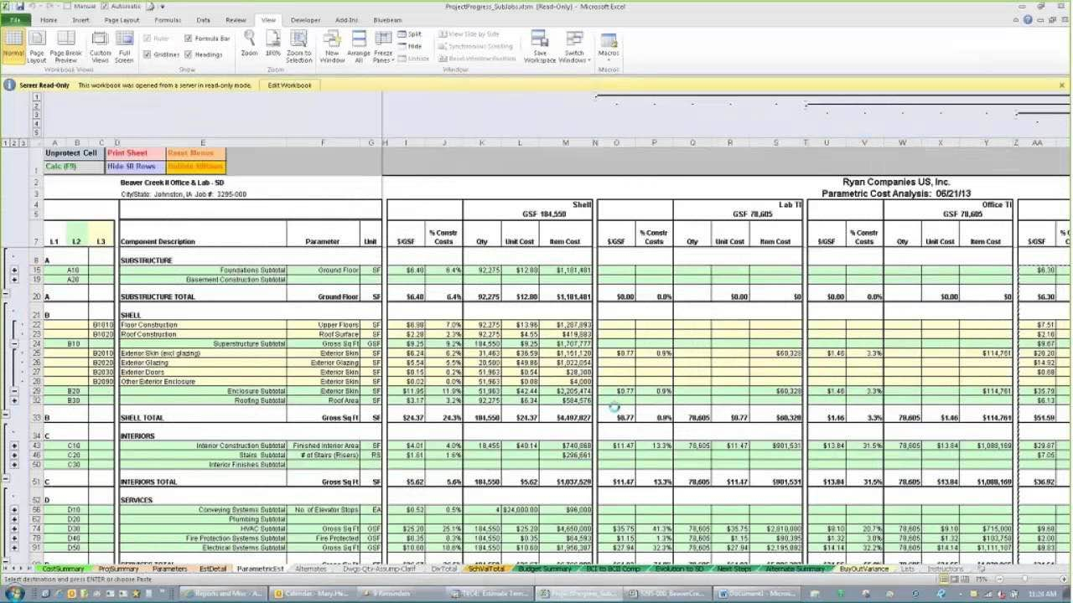1073x603 pixels.
Task: Click the Print Sheet button
Action: coord(126,152)
